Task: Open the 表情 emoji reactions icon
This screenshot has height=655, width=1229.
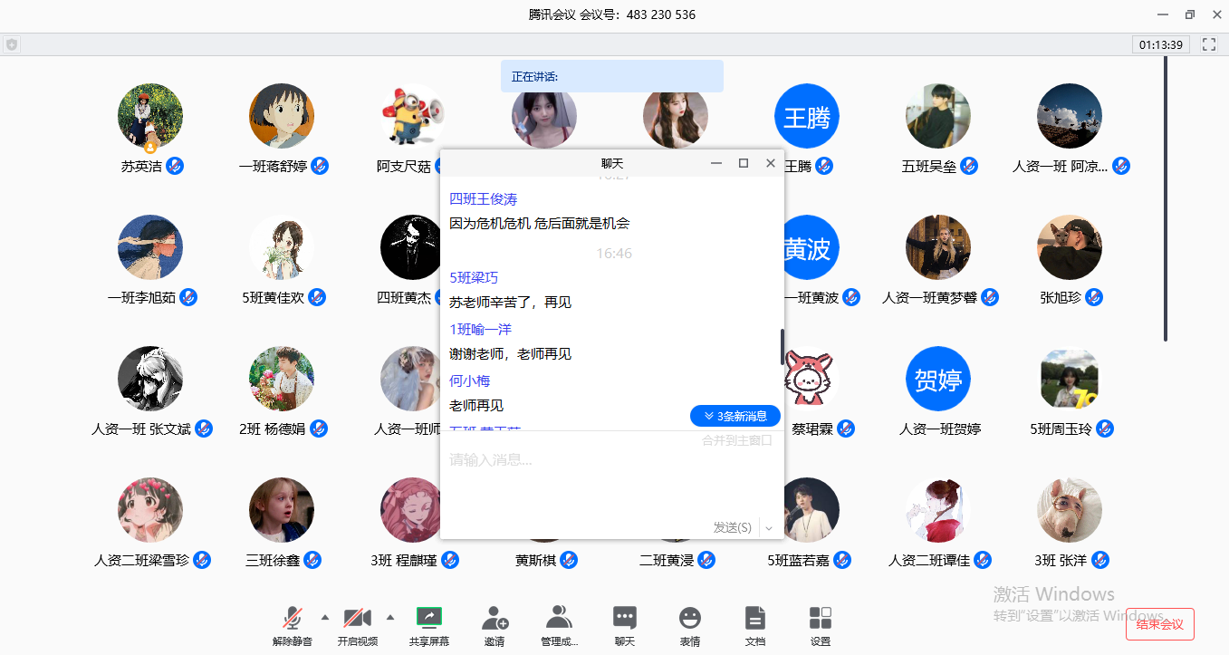Action: [690, 618]
